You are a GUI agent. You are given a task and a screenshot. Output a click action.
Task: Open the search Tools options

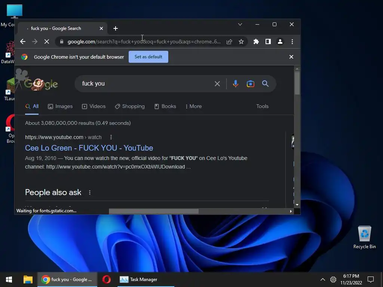point(262,107)
